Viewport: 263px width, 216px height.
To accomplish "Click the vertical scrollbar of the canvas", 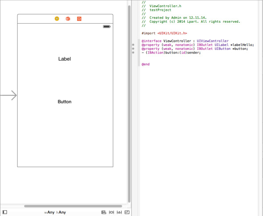I will [x=129, y=104].
